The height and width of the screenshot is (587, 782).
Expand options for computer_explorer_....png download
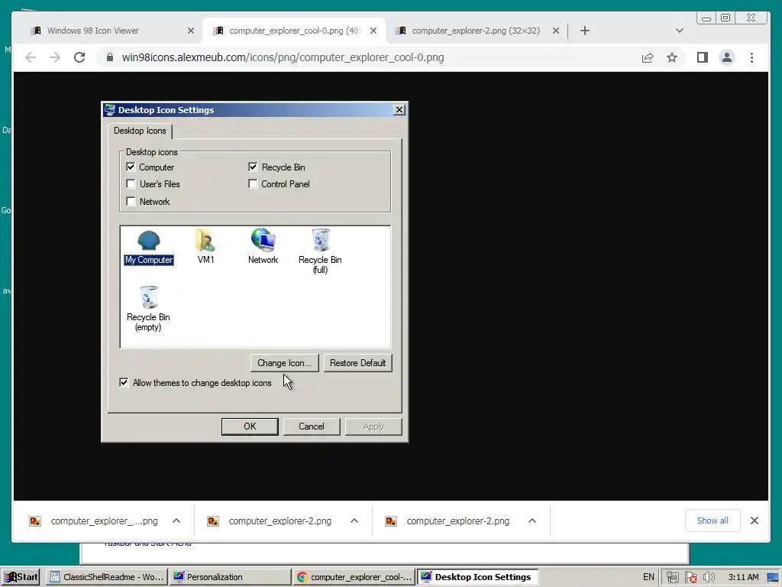coord(176,521)
